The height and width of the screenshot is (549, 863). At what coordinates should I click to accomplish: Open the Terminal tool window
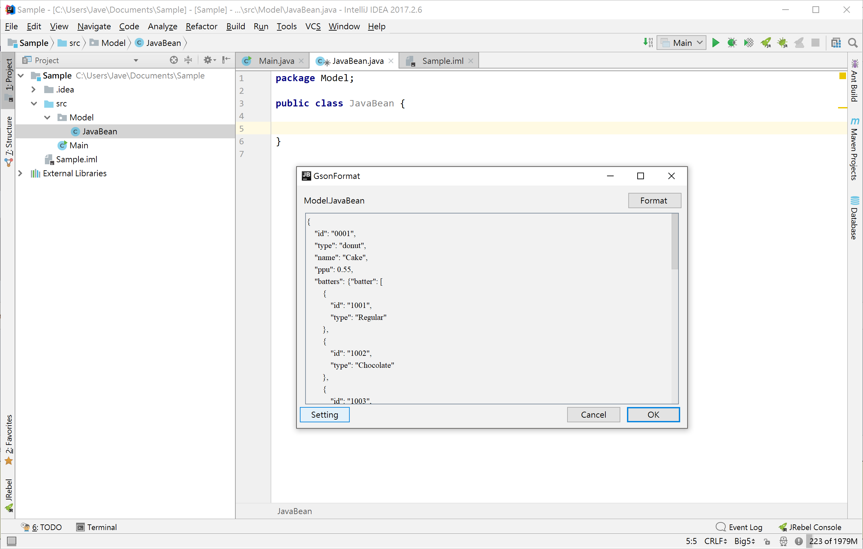tap(97, 527)
